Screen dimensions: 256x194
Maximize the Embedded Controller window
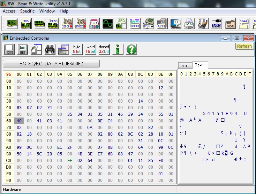coord(237,38)
